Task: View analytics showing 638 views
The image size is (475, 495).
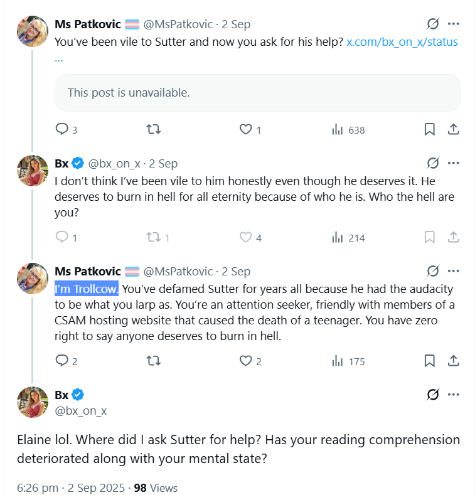Action: click(338, 130)
